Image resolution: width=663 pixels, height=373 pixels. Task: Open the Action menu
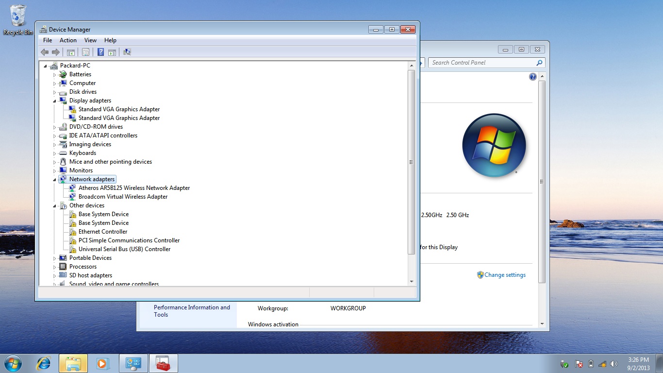pyautogui.click(x=68, y=40)
